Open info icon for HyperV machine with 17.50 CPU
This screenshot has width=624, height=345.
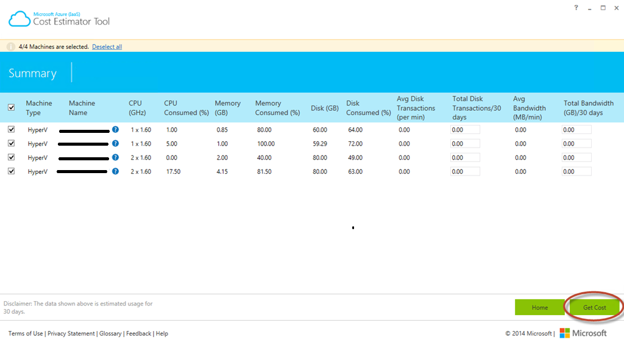(115, 171)
